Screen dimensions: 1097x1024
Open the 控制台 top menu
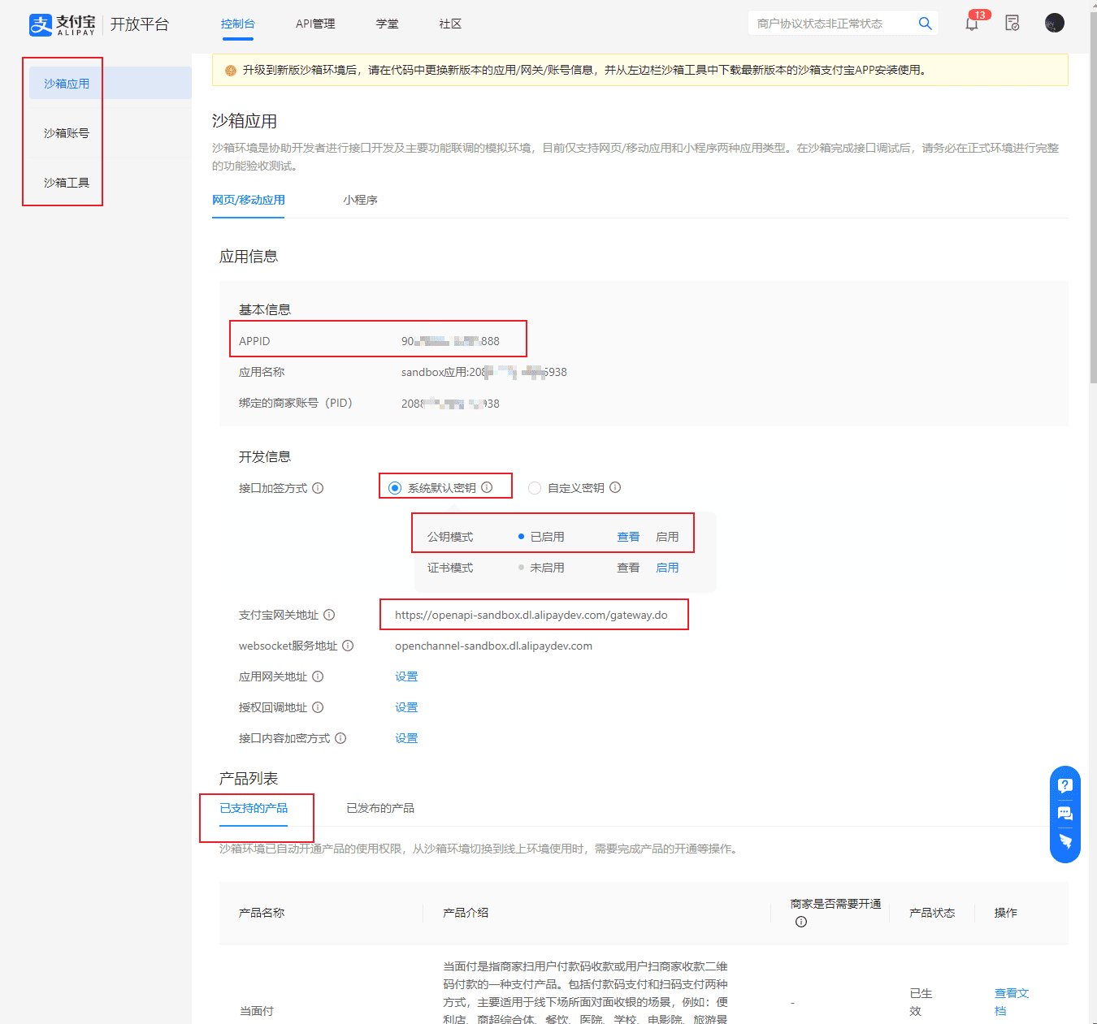[237, 24]
